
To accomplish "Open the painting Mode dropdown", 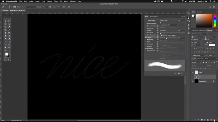I will 29,7.
